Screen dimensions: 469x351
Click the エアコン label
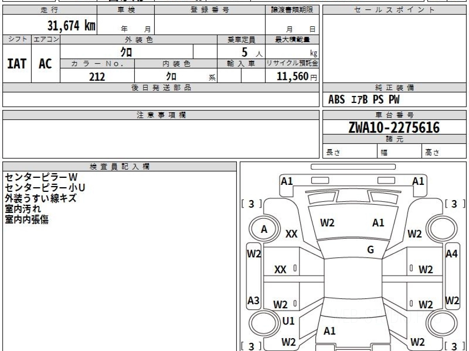tap(46, 39)
